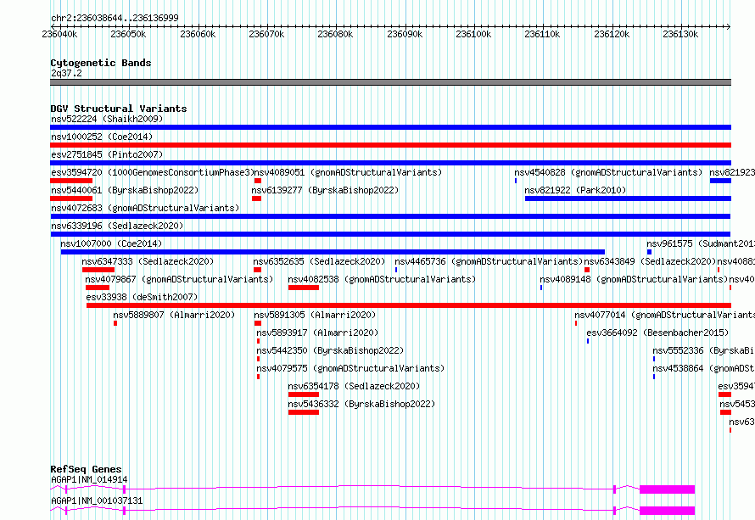Select nsv6352635 (Sedlazeck2020) label

319,261
